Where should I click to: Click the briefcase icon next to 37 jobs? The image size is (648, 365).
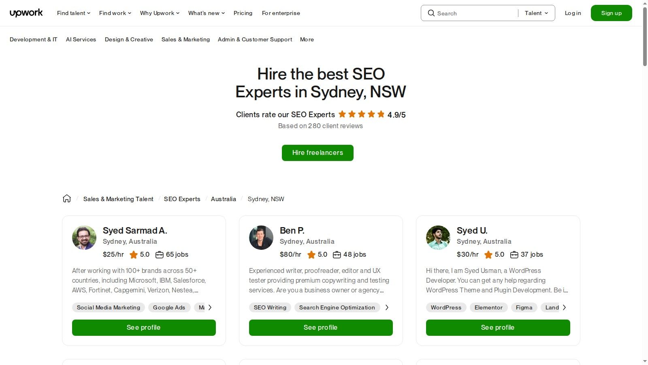514,255
